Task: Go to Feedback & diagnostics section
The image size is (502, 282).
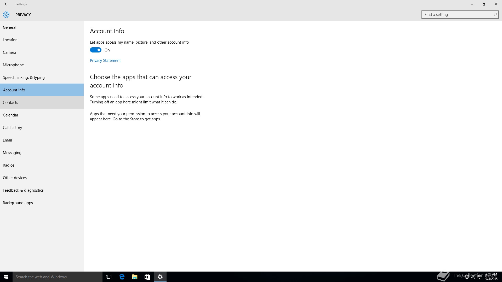Action: click(23, 190)
